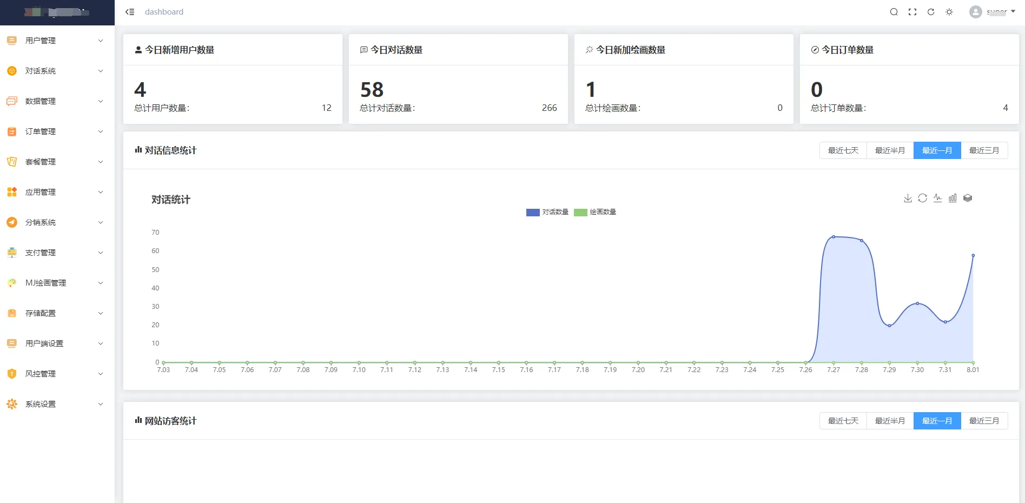Toggle stacked mode on the chart

(x=968, y=198)
